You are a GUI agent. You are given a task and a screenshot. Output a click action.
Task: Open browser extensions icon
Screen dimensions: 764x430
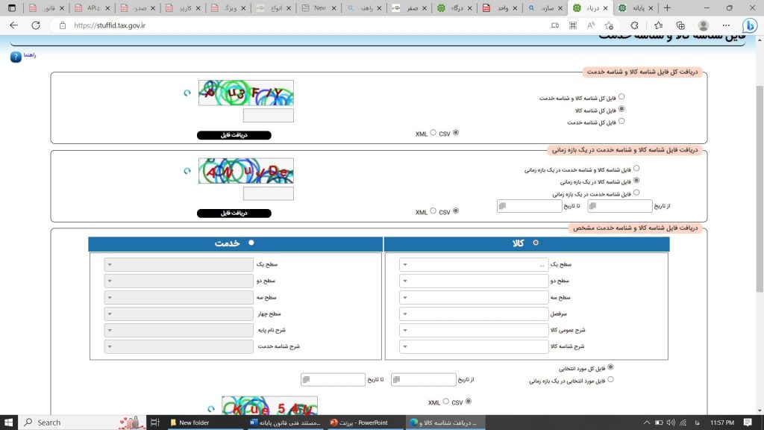coord(634,25)
